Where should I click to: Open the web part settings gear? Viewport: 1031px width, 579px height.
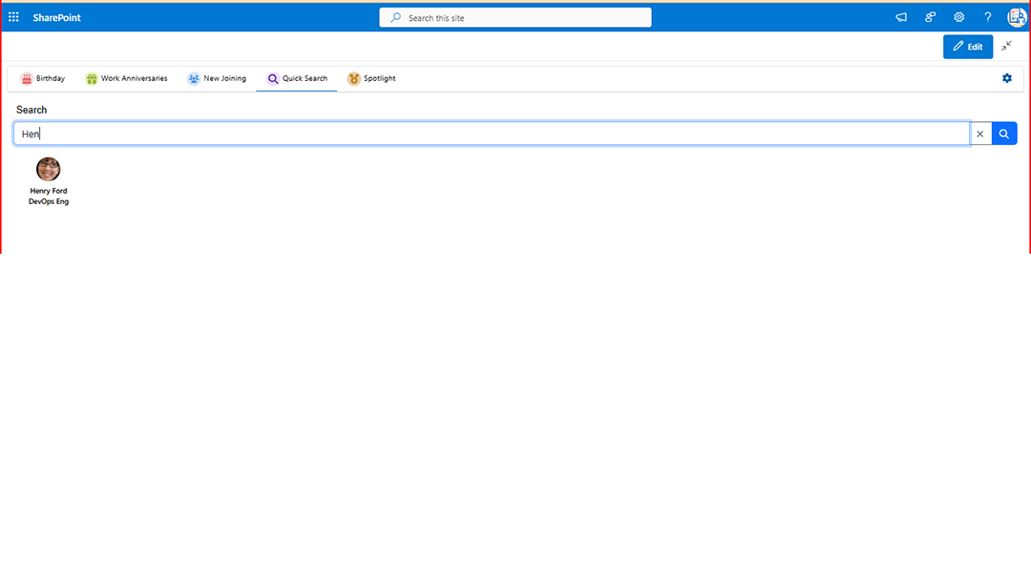coord(1006,78)
